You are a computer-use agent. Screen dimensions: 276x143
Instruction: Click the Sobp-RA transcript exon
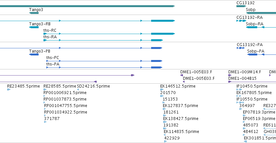[252, 27]
